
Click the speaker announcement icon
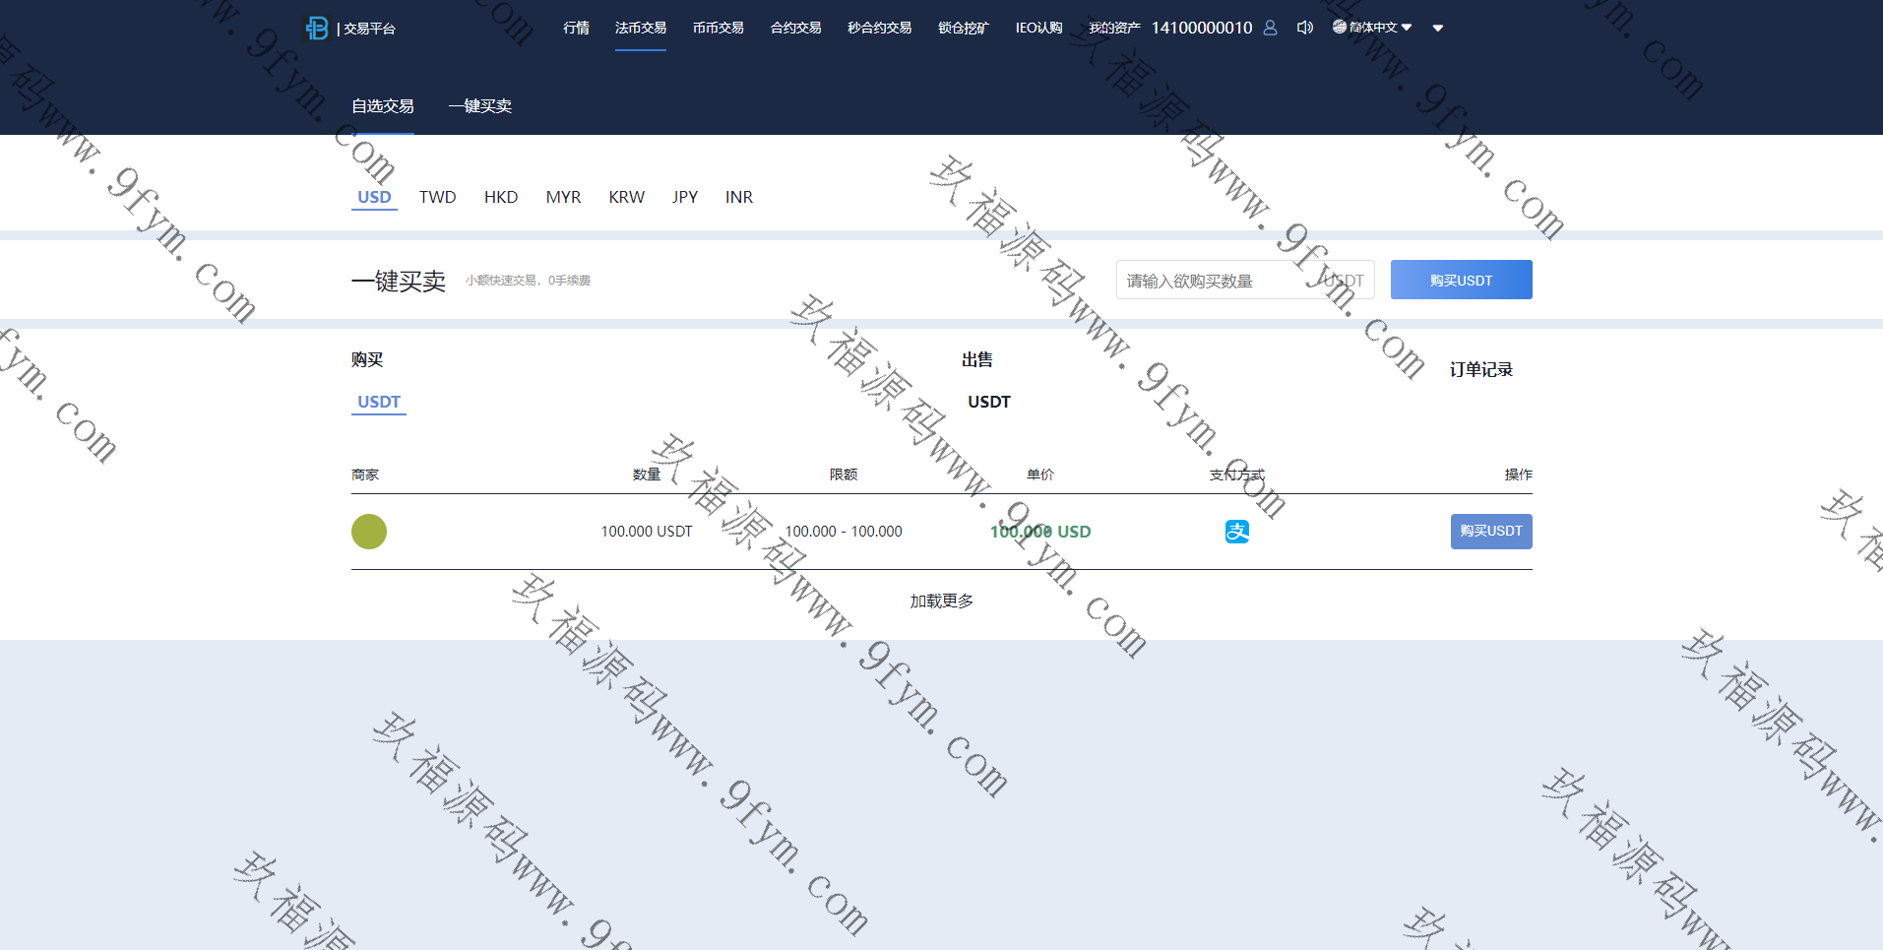click(1305, 28)
